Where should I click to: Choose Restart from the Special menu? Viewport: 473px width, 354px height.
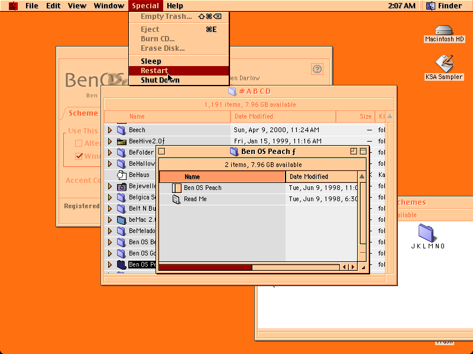(x=179, y=71)
